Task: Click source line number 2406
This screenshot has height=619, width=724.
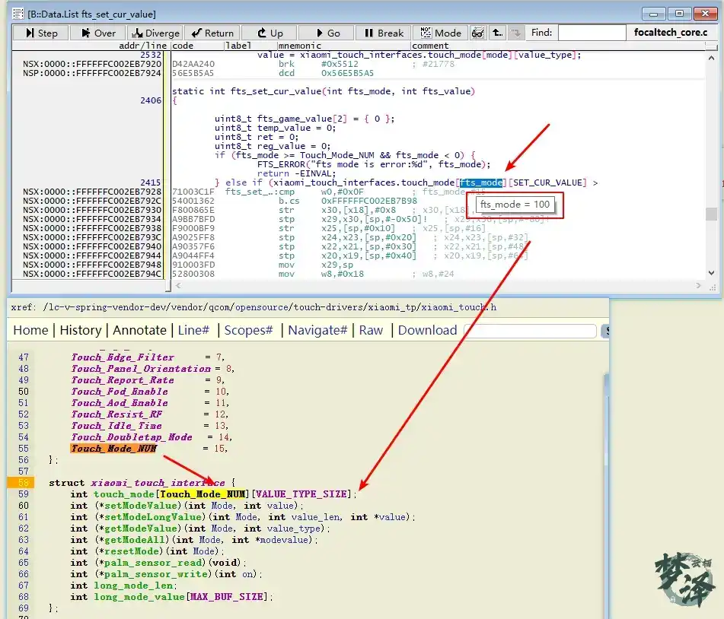Action: click(151, 100)
